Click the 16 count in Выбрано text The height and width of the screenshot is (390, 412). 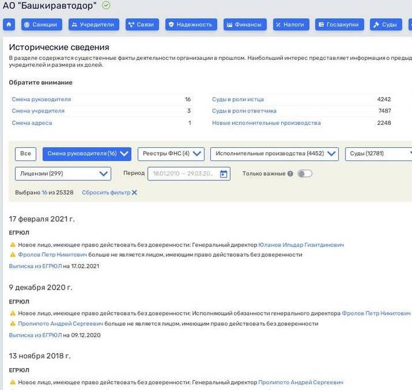[x=44, y=193]
